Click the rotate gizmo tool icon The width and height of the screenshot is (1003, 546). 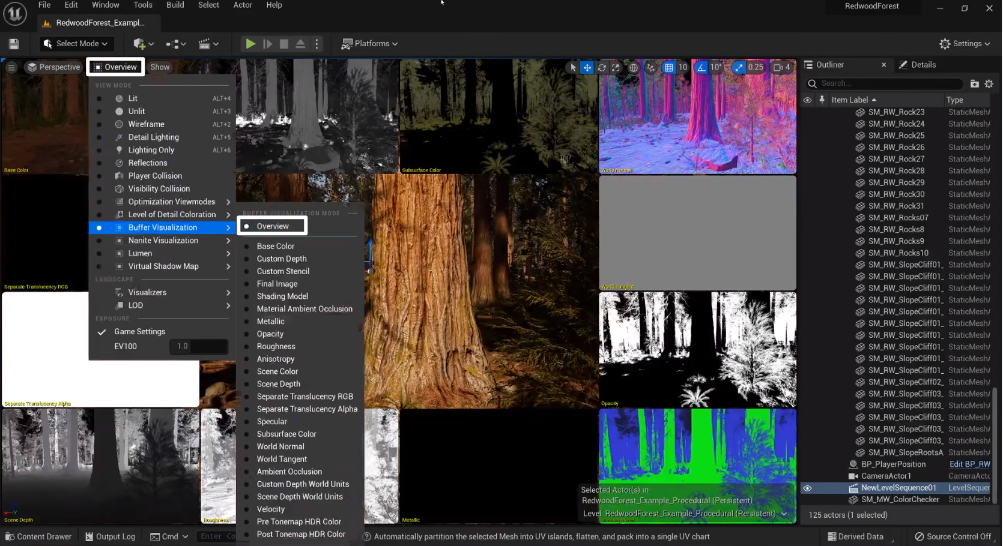pyautogui.click(x=601, y=67)
